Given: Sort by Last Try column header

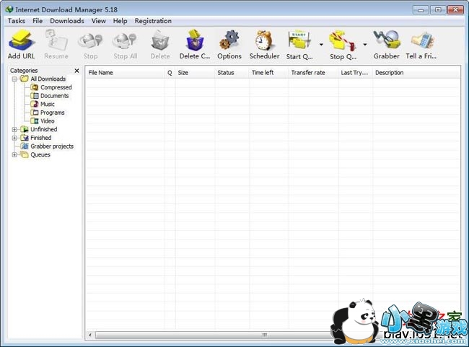Looking at the screenshot, I should point(356,73).
